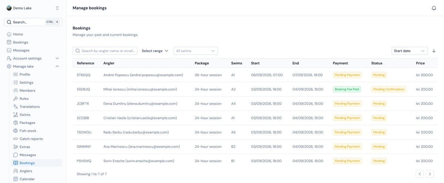444x183 pixels.
Task: Click the 36-hour session package cell
Action: tap(208, 75)
